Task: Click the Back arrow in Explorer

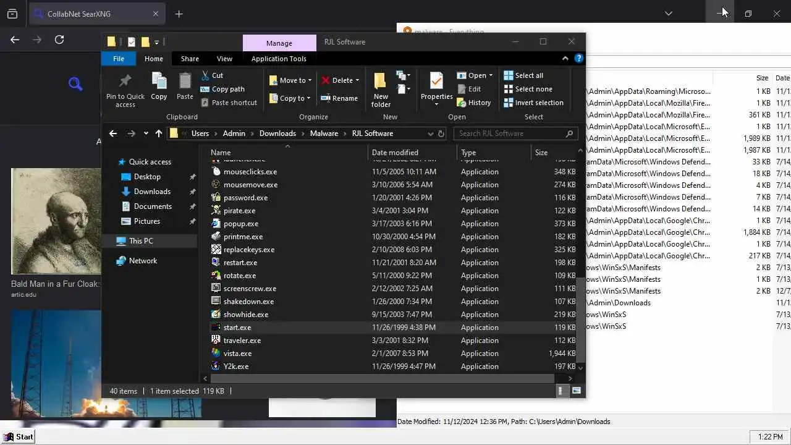Action: tap(112, 133)
